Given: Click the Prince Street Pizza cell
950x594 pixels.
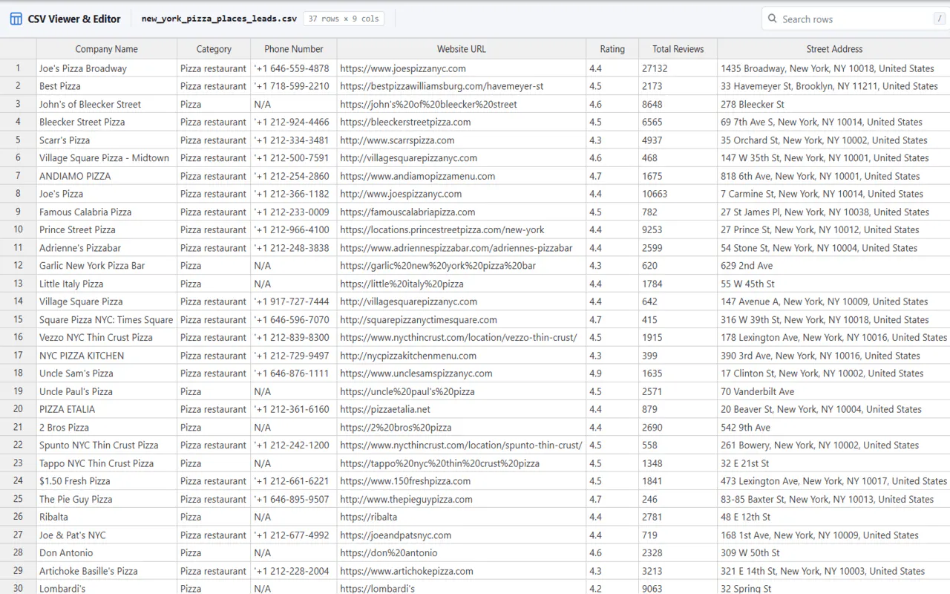Looking at the screenshot, I should (106, 230).
